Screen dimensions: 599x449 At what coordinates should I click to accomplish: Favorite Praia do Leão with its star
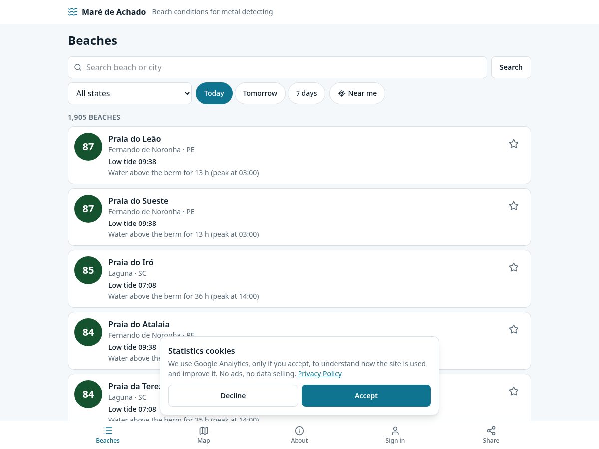[x=514, y=144]
